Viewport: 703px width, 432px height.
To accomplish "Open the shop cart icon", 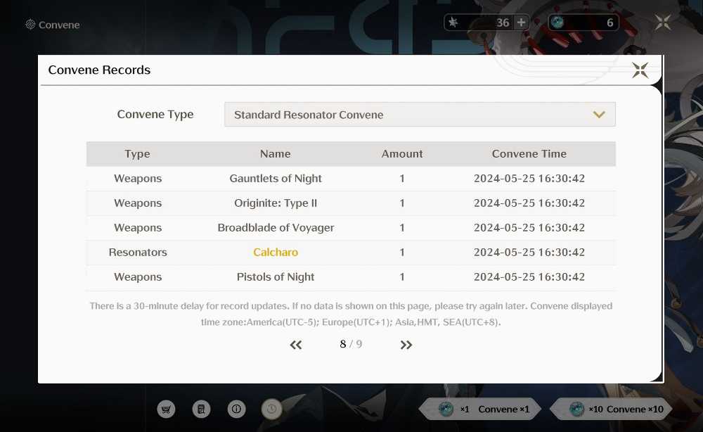I will (x=166, y=409).
